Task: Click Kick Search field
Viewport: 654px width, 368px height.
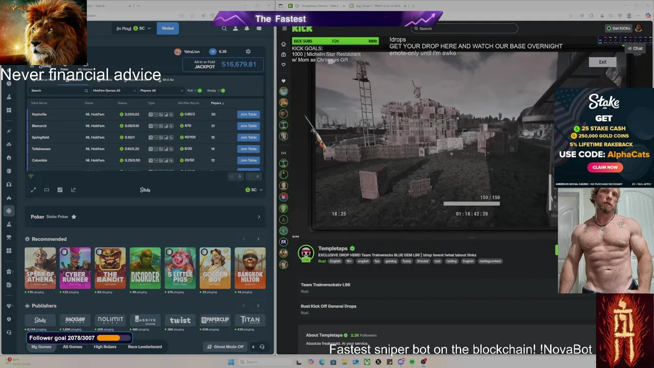Action: point(465,29)
